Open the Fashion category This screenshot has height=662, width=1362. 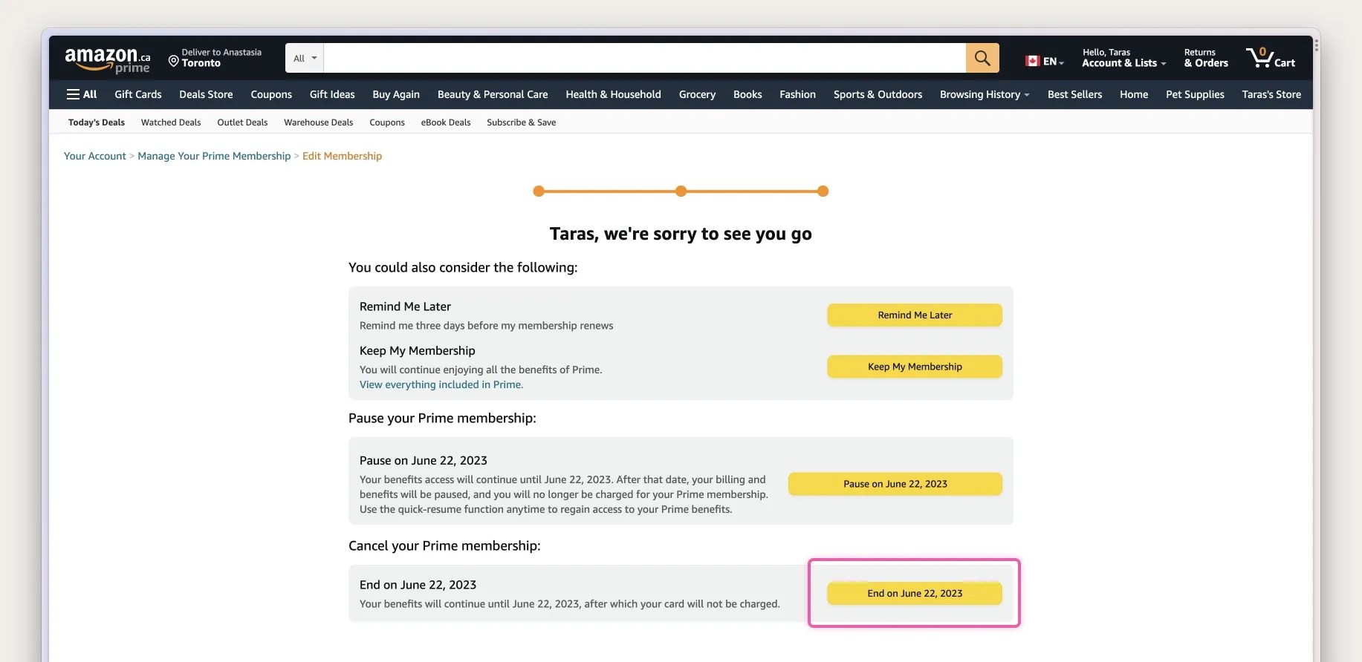point(797,94)
